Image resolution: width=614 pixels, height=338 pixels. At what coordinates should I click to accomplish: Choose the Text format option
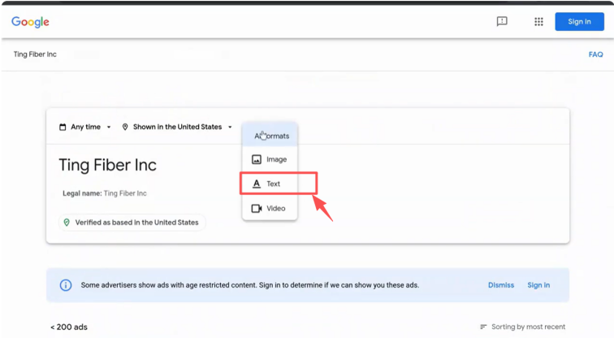pos(270,184)
